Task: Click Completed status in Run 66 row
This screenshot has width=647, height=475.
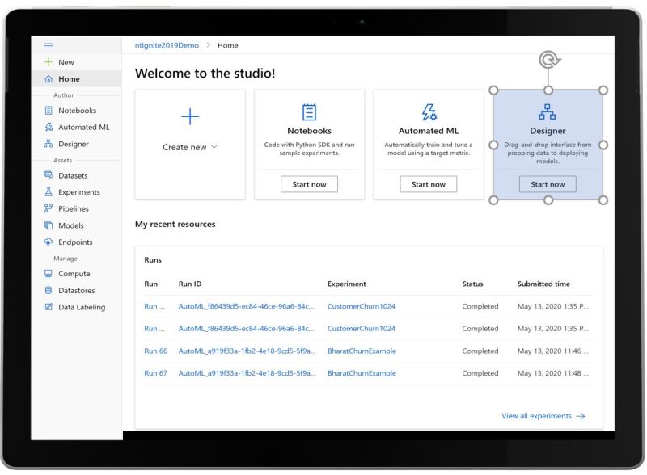Action: click(x=480, y=351)
